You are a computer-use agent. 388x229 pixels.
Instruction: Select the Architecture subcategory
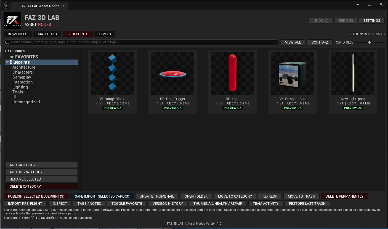click(24, 67)
